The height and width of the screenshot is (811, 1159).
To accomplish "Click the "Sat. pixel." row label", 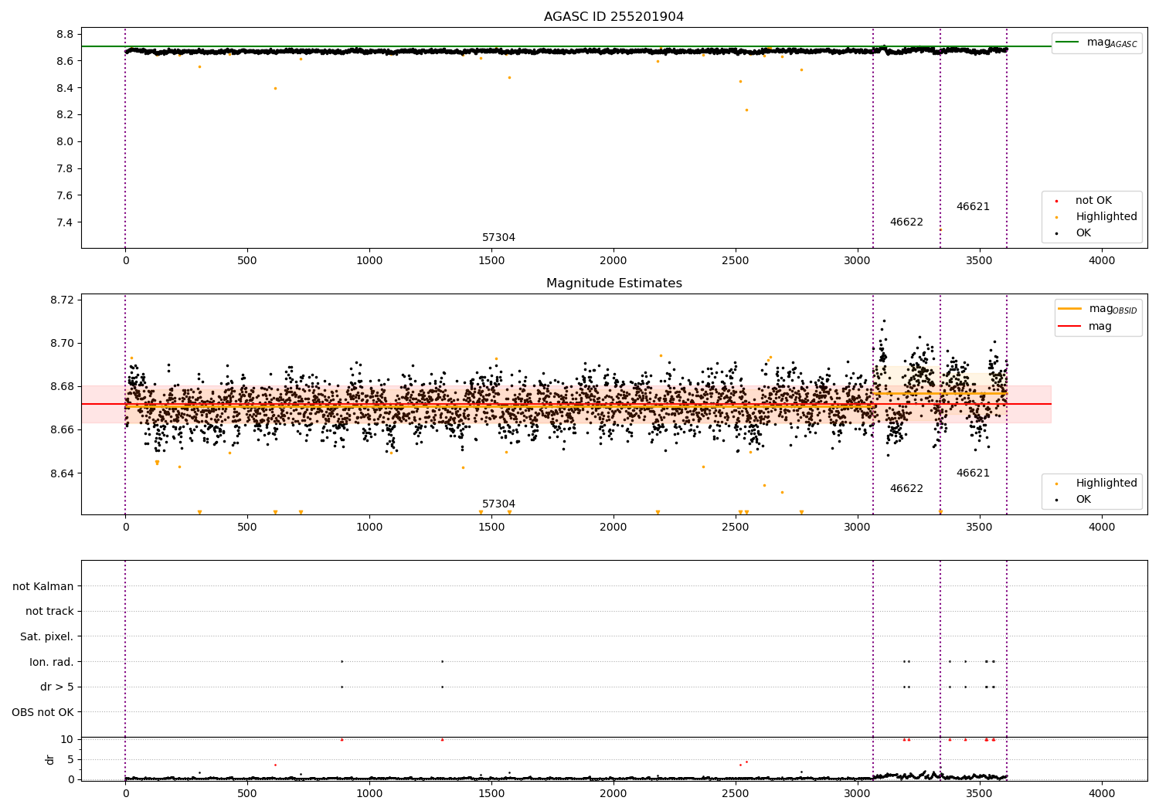I will coord(47,637).
